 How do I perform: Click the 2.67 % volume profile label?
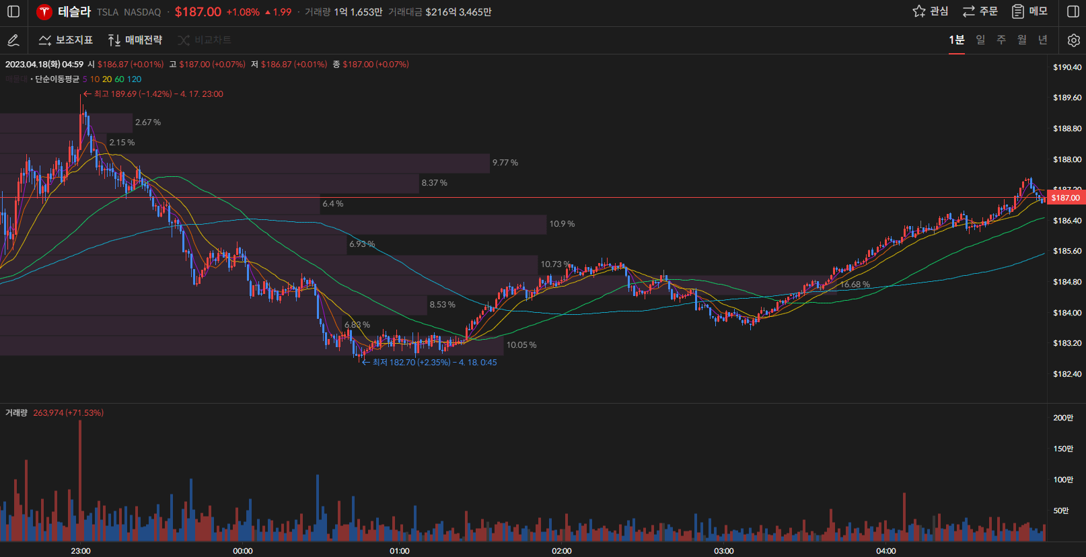point(148,122)
